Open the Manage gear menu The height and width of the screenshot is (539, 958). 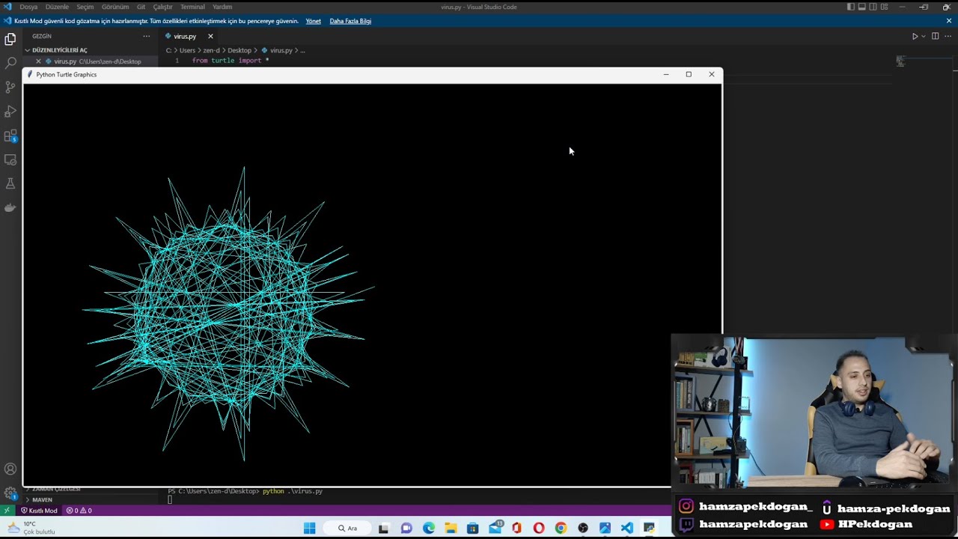[x=10, y=493]
